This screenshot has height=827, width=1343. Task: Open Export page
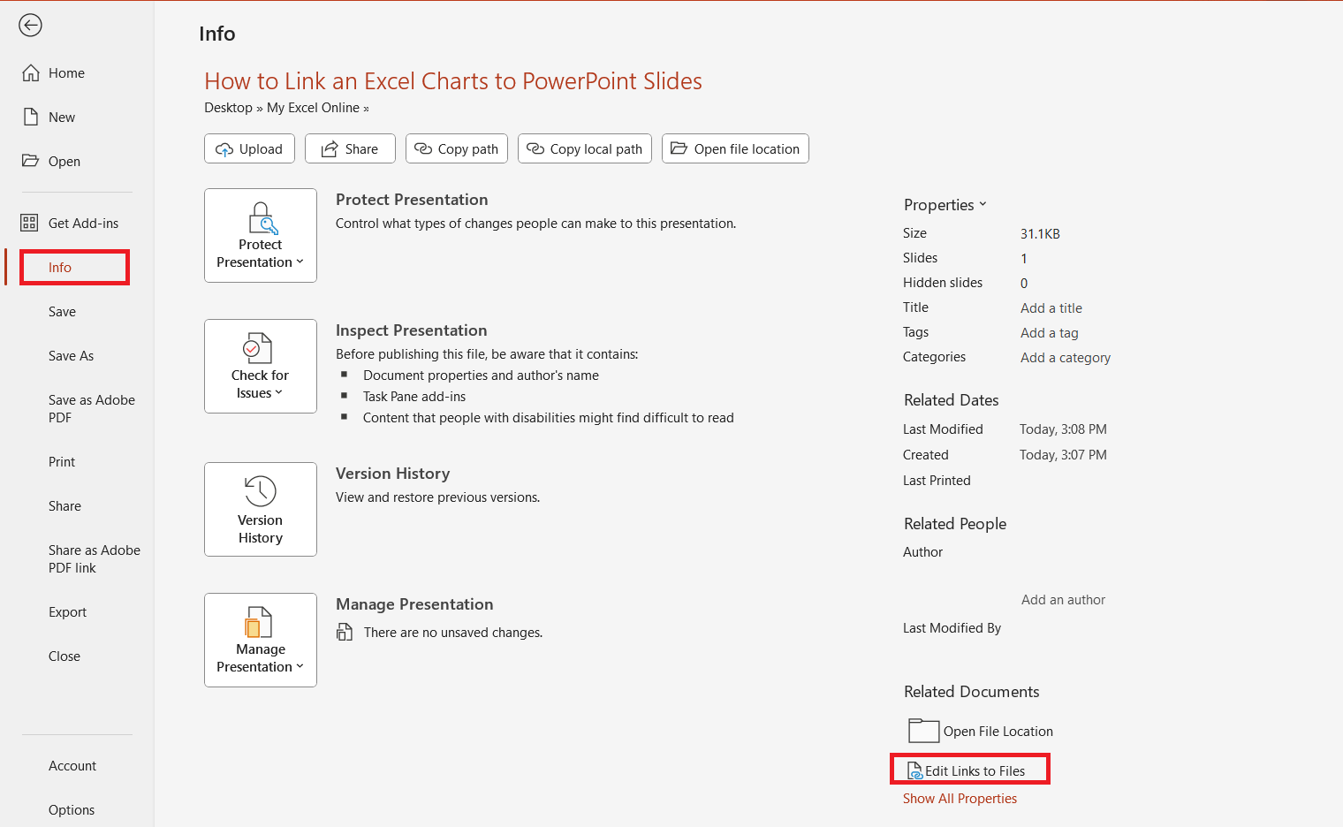click(x=67, y=612)
